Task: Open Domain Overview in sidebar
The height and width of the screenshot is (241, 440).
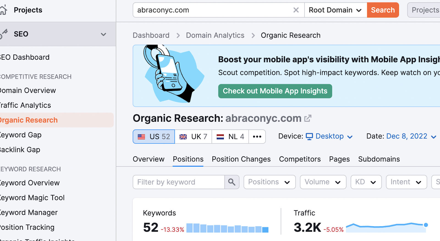Action: 28,90
